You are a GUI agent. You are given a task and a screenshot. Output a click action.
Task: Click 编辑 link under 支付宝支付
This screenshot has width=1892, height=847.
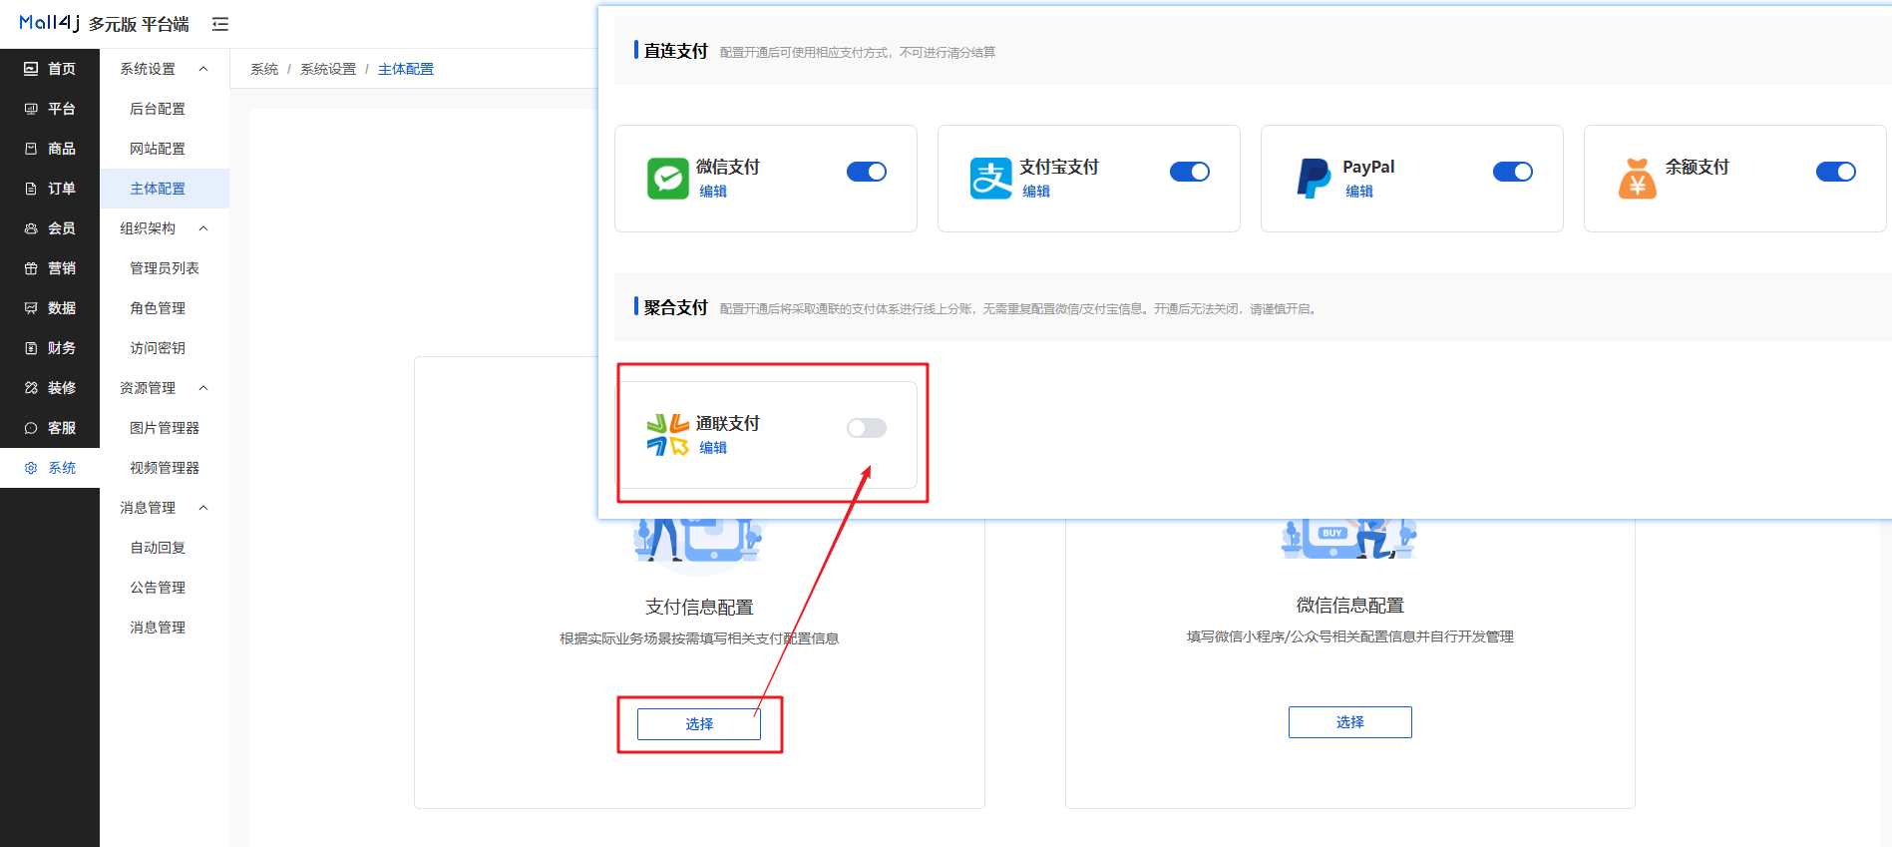tap(1036, 192)
